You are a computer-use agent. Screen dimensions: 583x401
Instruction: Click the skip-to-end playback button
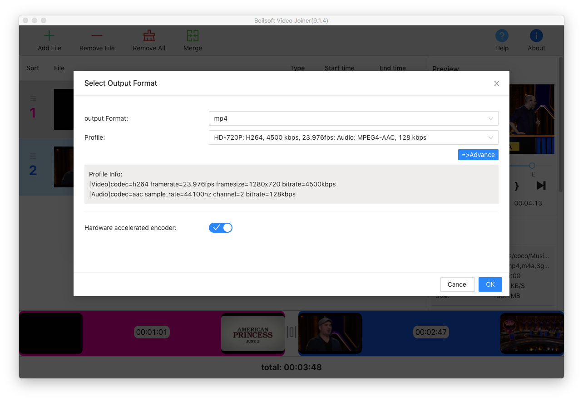click(x=541, y=186)
